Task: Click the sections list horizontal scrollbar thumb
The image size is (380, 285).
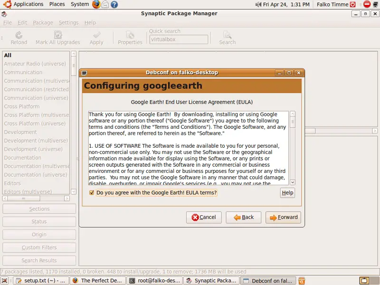Action: pyautogui.click(x=24, y=199)
